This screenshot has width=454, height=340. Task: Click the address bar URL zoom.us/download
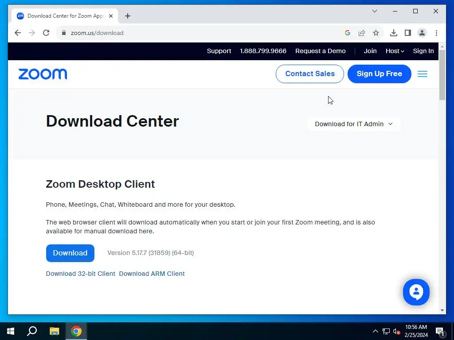click(97, 33)
